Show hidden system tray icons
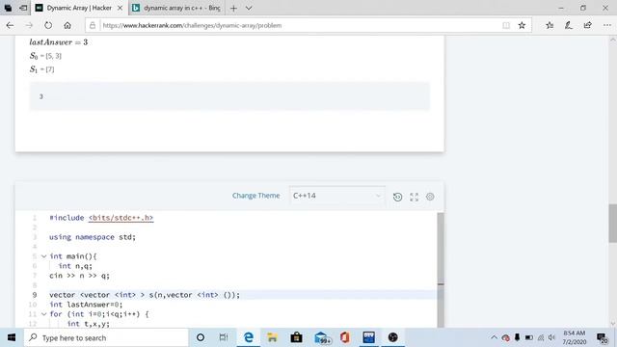 click(494, 337)
